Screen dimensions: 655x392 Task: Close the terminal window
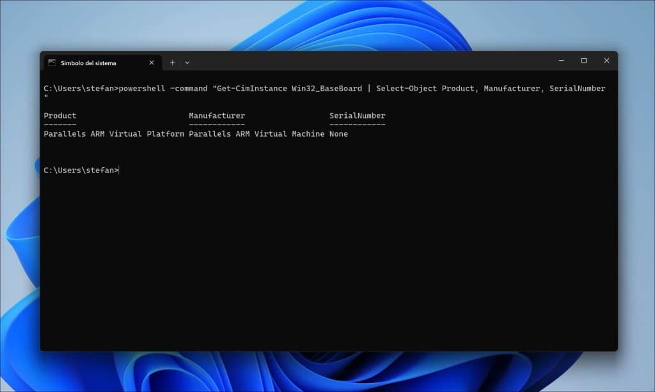pos(606,61)
